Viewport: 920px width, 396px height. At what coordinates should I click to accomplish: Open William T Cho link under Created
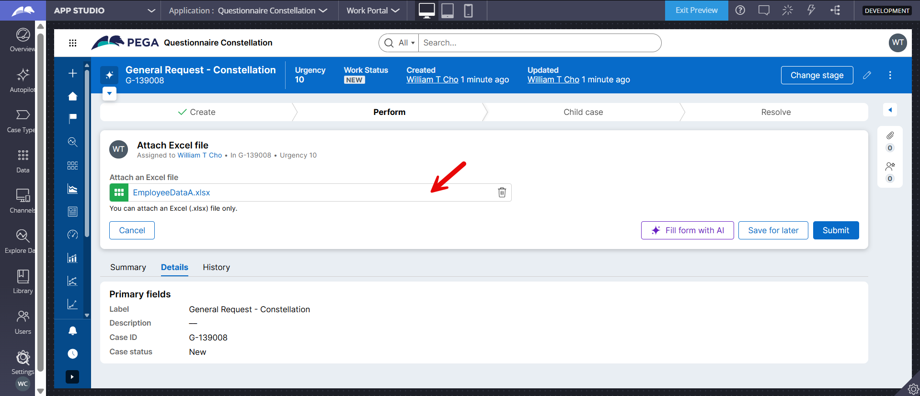(432, 79)
